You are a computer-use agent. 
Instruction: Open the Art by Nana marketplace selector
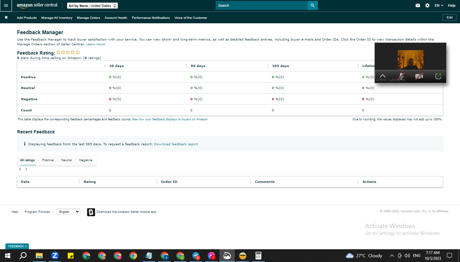(93, 6)
